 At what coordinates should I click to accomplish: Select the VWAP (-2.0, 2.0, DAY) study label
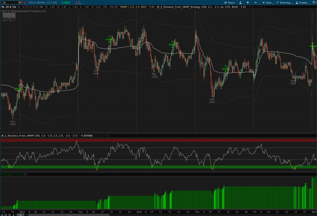pos(133,7)
